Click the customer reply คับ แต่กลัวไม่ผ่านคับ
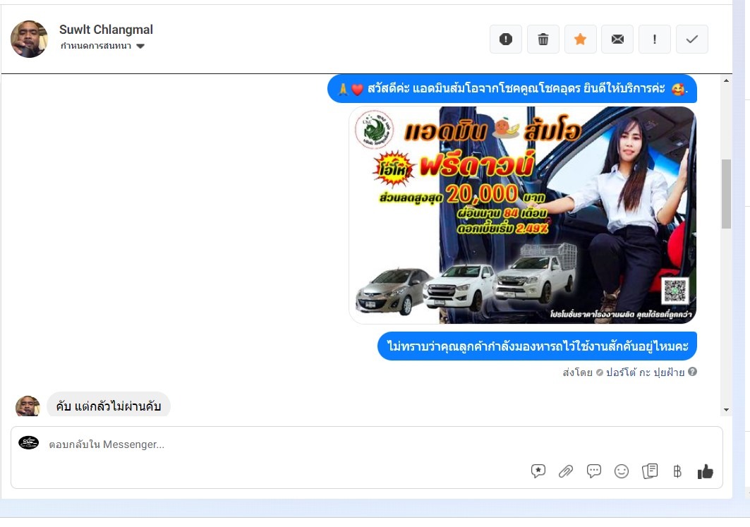Screen dimensions: 750x527 click(109, 406)
